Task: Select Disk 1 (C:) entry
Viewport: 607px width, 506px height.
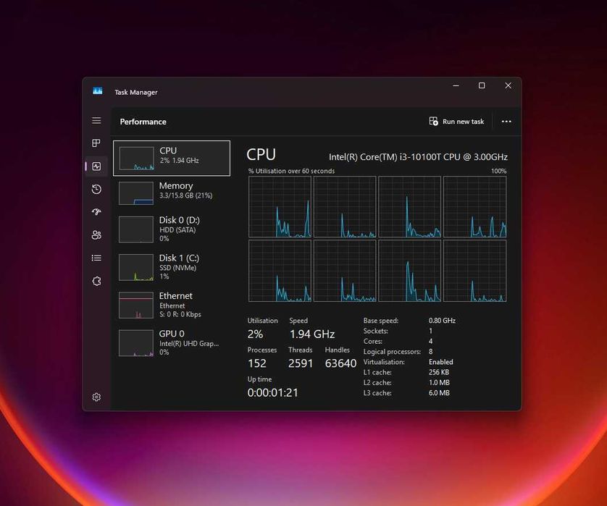Action: pyautogui.click(x=172, y=267)
